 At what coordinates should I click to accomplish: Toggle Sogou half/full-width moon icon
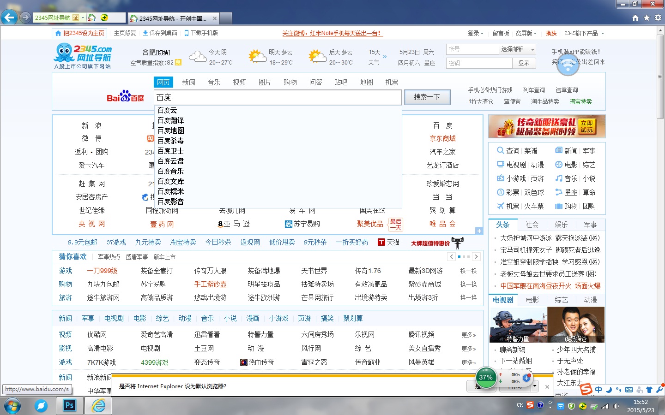[x=609, y=390]
